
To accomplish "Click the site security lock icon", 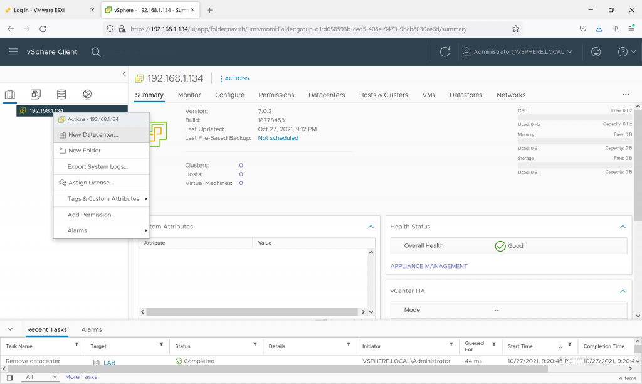I will [122, 29].
